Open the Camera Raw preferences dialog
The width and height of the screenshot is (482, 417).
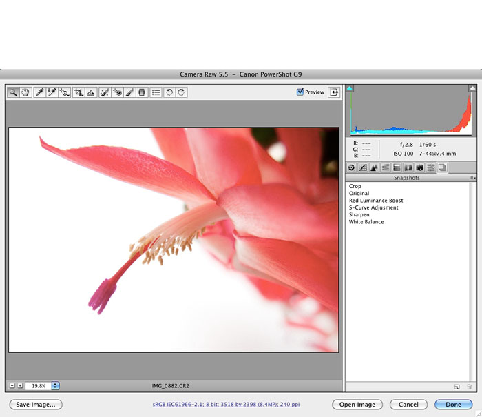click(156, 92)
